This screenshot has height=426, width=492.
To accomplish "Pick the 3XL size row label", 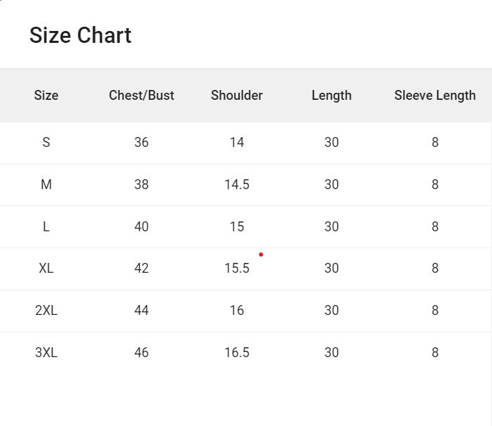I will 46,353.
